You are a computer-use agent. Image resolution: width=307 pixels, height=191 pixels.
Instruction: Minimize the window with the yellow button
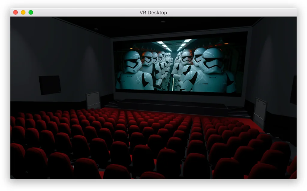(x=23, y=12)
